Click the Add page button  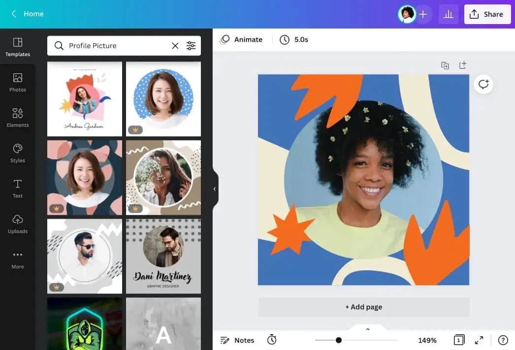[x=363, y=307]
